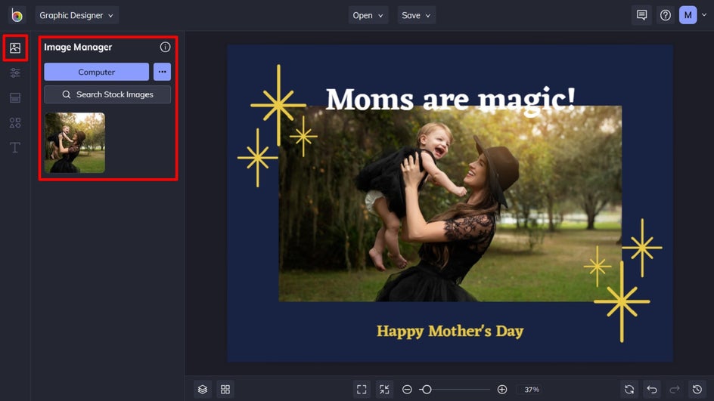Click the zoom slider handle
This screenshot has height=401, width=714.
pyautogui.click(x=427, y=390)
